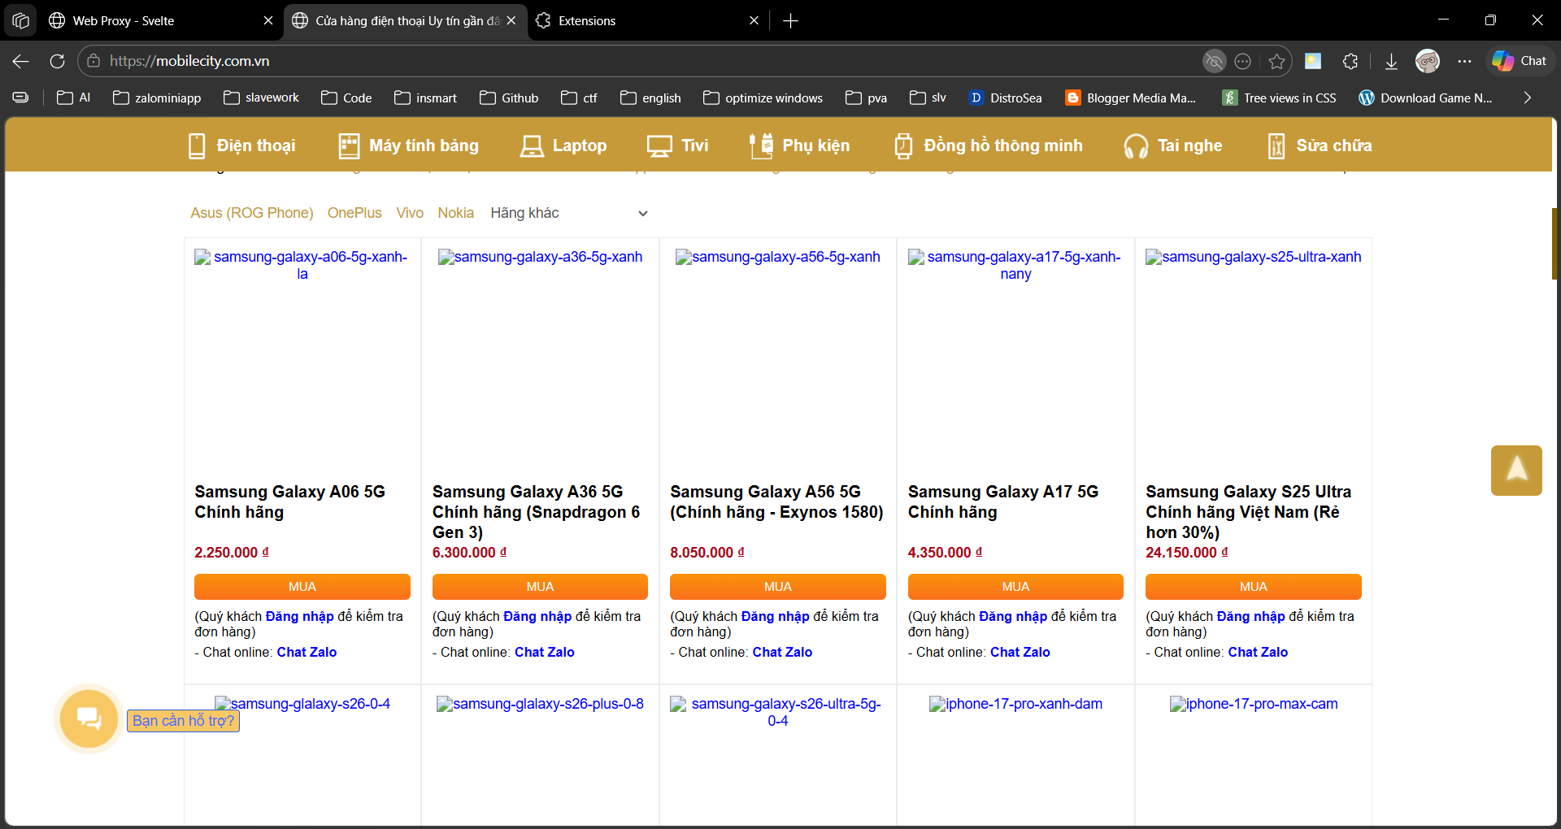Open the Vivo brand link
This screenshot has width=1561, height=829.
pyautogui.click(x=410, y=213)
